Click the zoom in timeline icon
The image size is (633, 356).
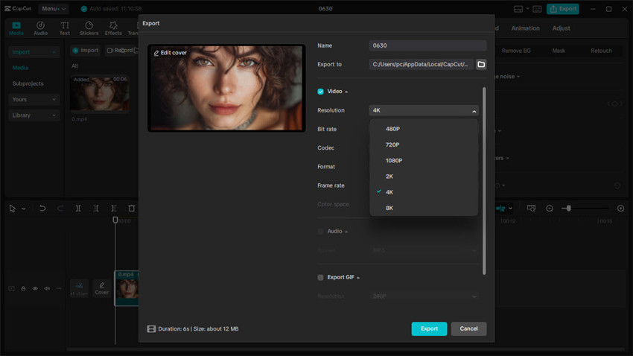(620, 209)
